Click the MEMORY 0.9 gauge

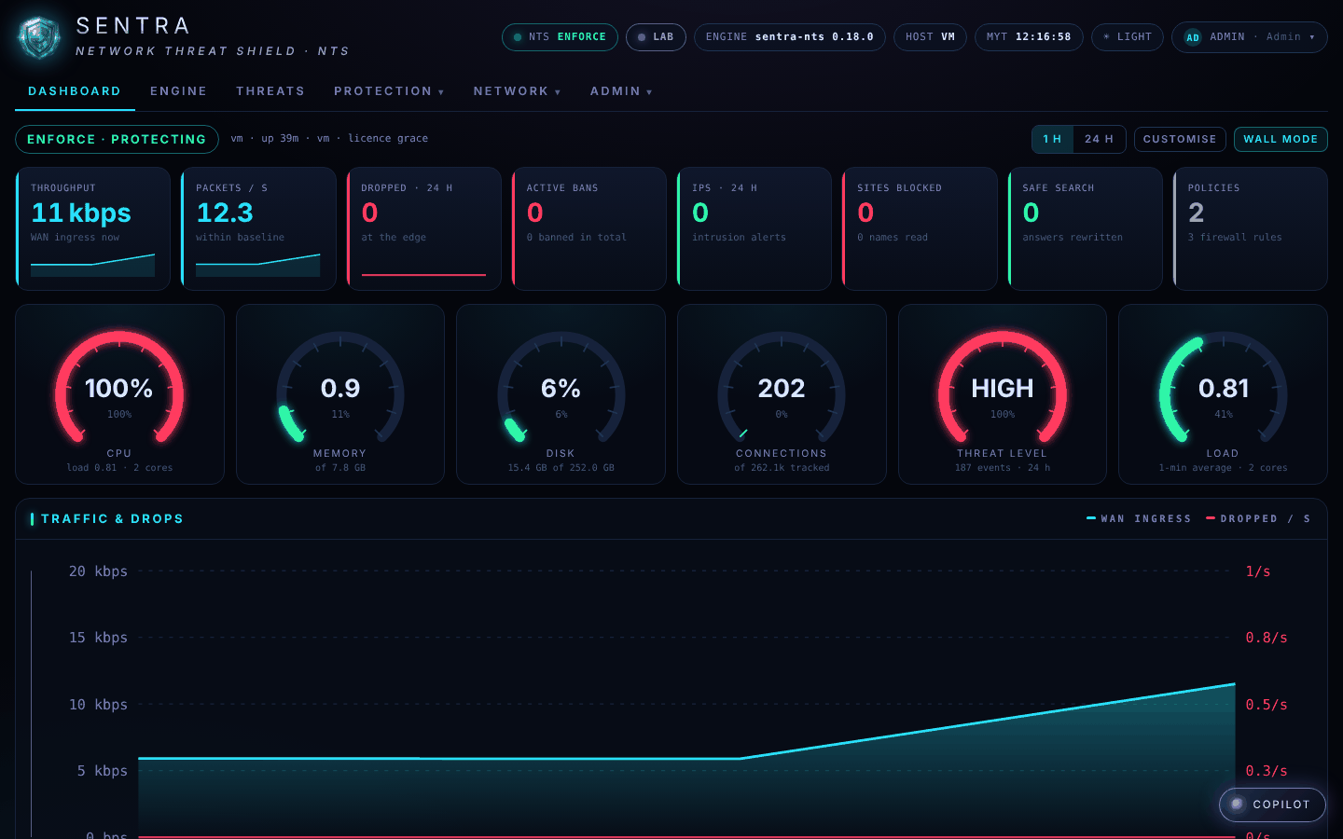pos(340,394)
